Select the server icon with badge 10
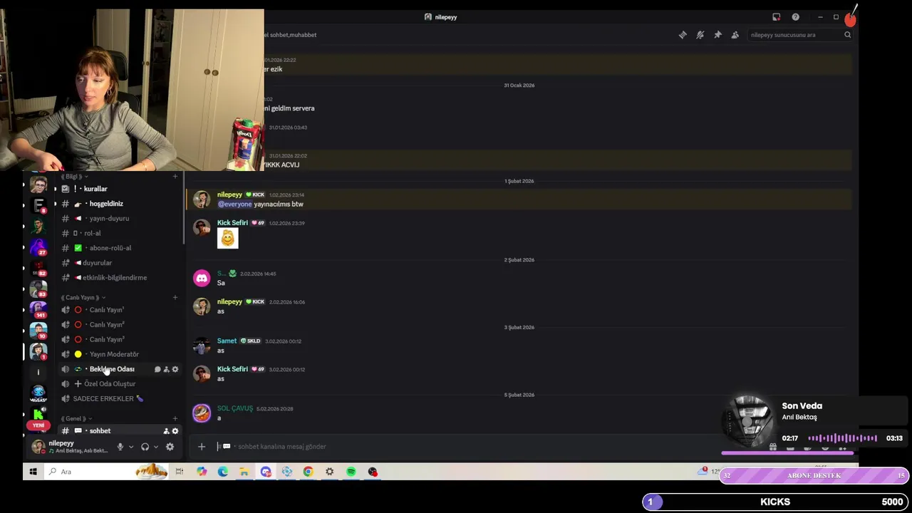The image size is (912, 513). tap(38, 330)
